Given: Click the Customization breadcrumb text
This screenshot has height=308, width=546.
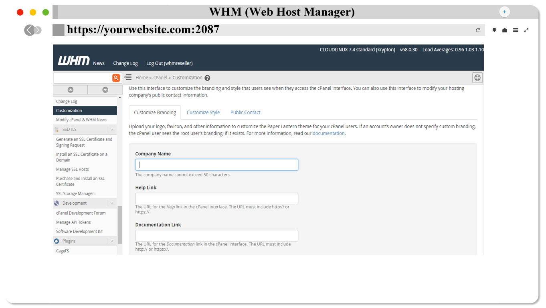Looking at the screenshot, I should (x=187, y=78).
